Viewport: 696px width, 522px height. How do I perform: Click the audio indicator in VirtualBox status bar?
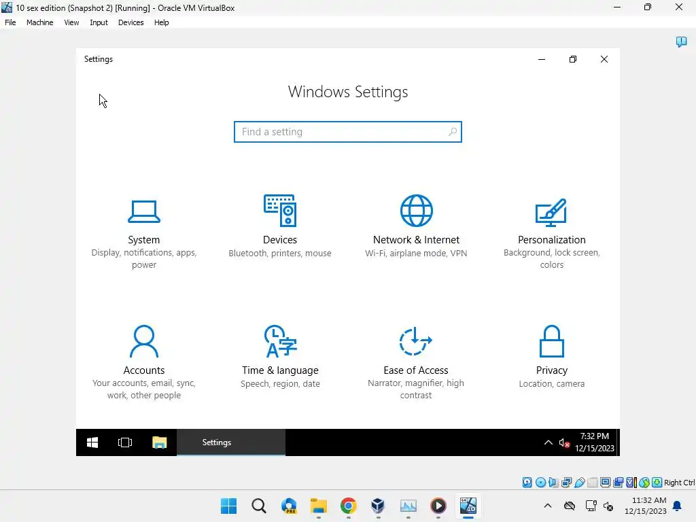[553, 483]
